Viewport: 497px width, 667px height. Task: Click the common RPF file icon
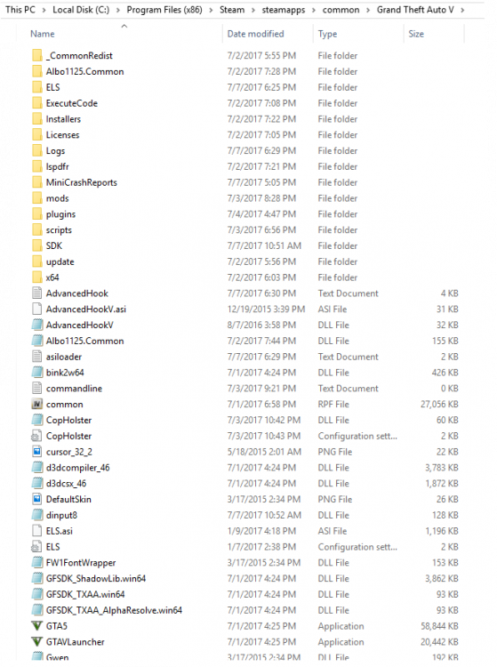click(x=37, y=404)
